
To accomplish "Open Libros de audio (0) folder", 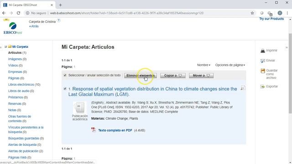I will click(21, 91).
